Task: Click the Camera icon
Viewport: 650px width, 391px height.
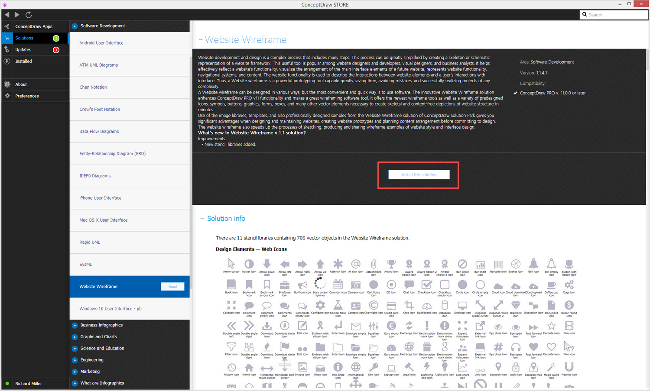Action: (356, 285)
